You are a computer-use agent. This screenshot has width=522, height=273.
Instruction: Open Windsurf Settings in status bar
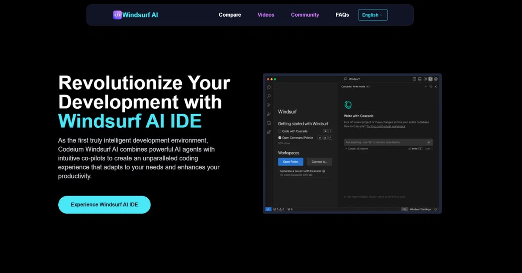tap(420, 209)
